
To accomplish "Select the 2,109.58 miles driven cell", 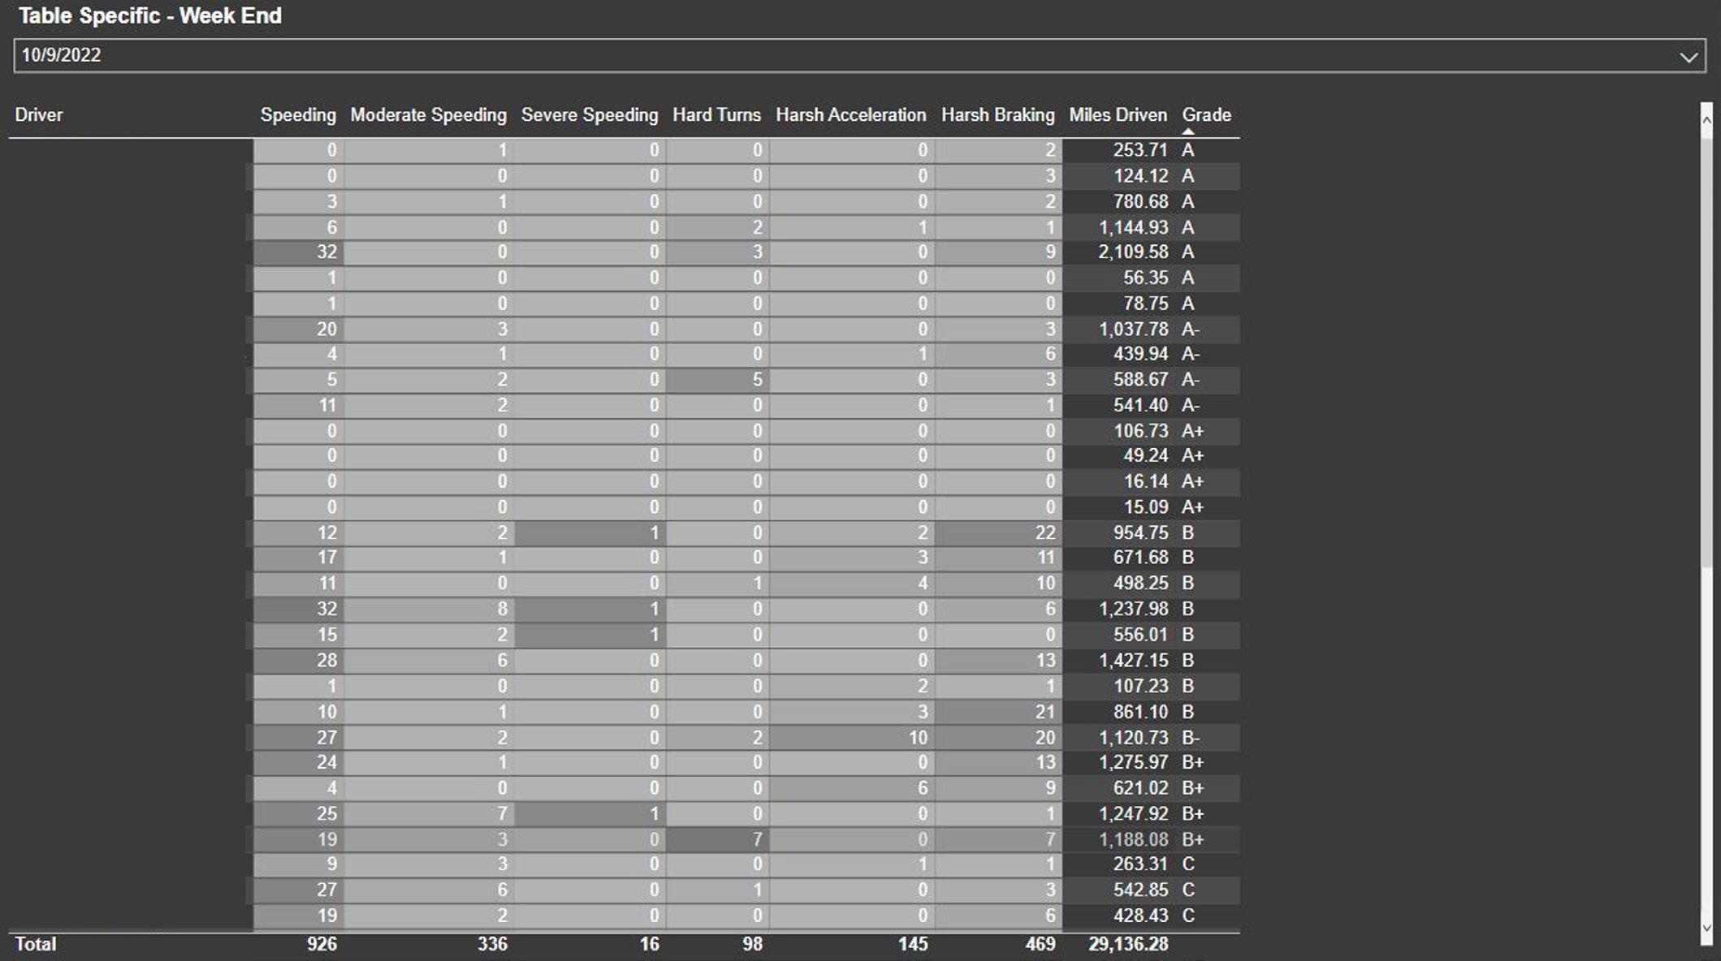I will 1133,252.
